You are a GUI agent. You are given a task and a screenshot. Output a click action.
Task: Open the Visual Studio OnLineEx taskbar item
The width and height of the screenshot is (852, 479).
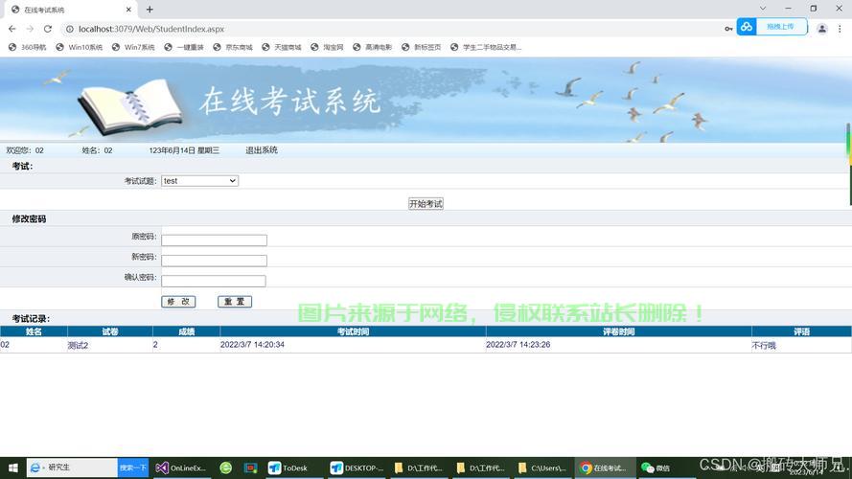click(181, 468)
